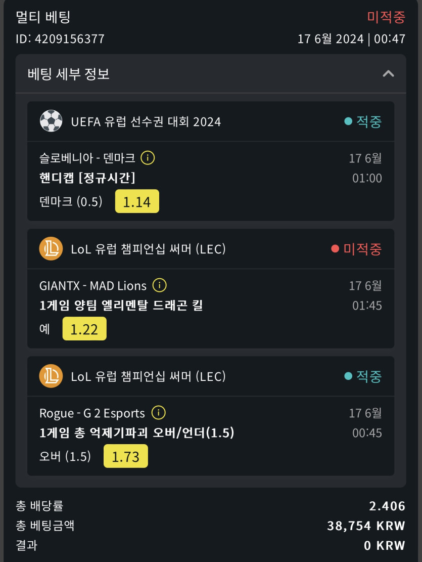Image resolution: width=422 pixels, height=562 pixels.
Task: Collapse the 베팅 세부 정보 chevron
Action: point(388,74)
